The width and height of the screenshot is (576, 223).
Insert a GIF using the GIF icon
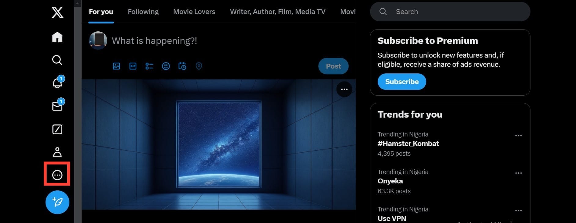click(x=133, y=66)
